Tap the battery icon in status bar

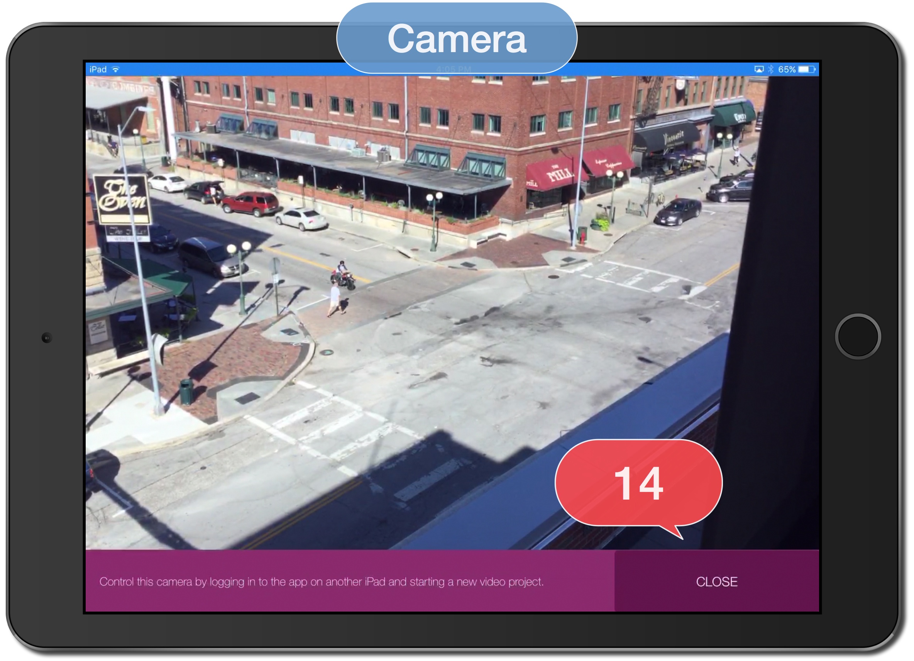807,69
